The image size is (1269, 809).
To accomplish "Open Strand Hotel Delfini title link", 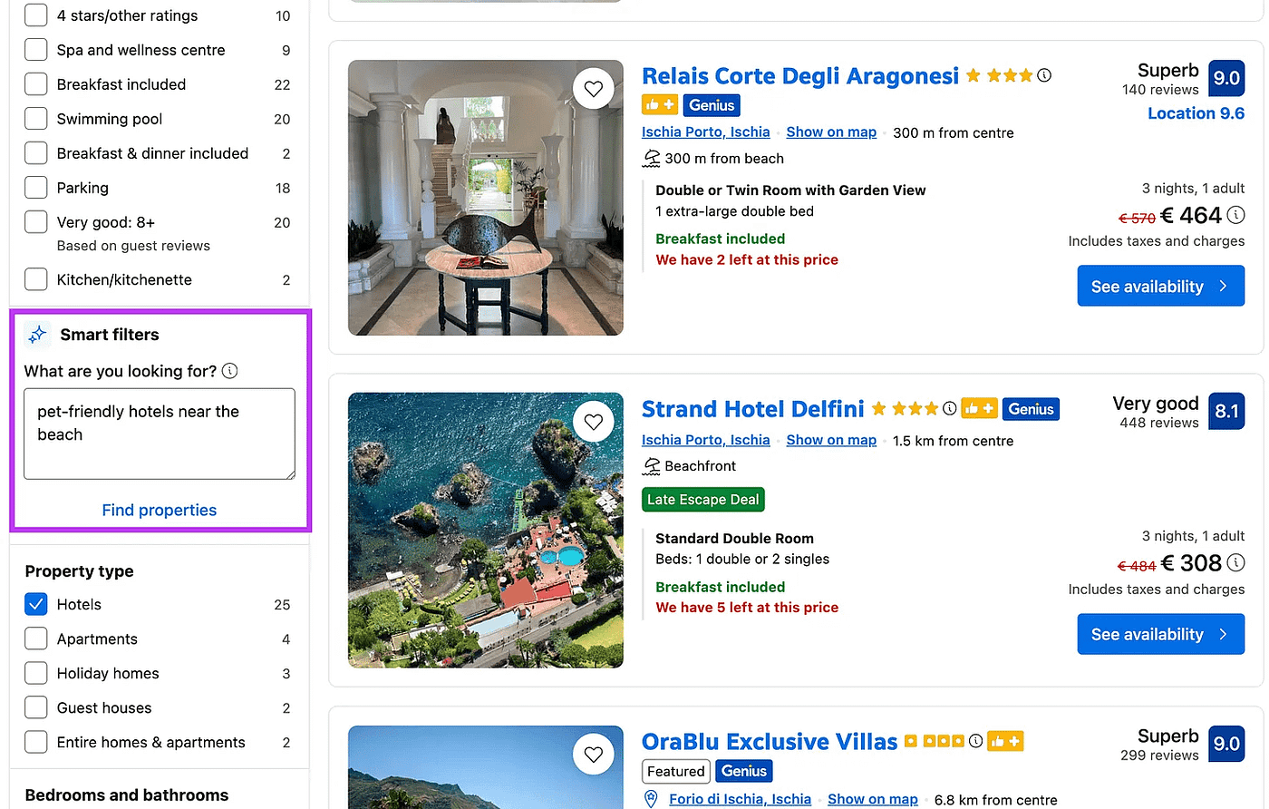I will pyautogui.click(x=752, y=409).
